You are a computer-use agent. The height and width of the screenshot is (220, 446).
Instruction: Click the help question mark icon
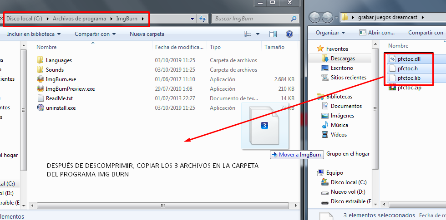(289, 34)
